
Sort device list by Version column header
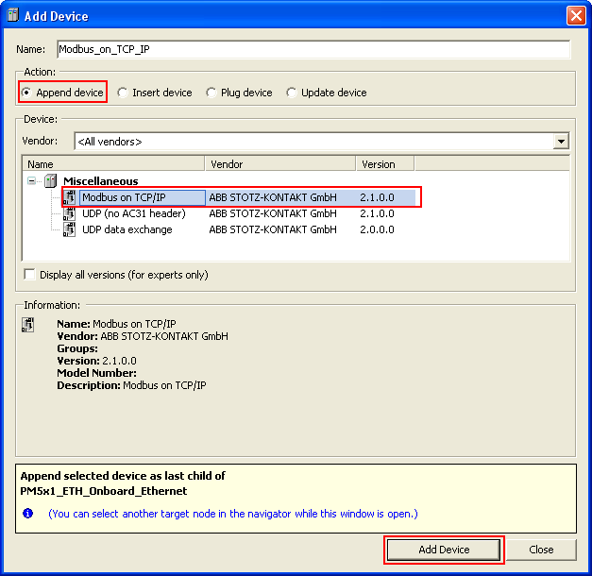384,164
